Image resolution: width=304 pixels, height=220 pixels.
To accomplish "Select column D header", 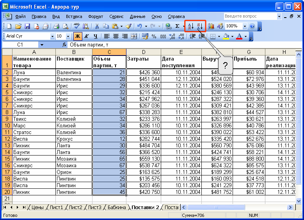I will pyautogui.click(x=144, y=52).
